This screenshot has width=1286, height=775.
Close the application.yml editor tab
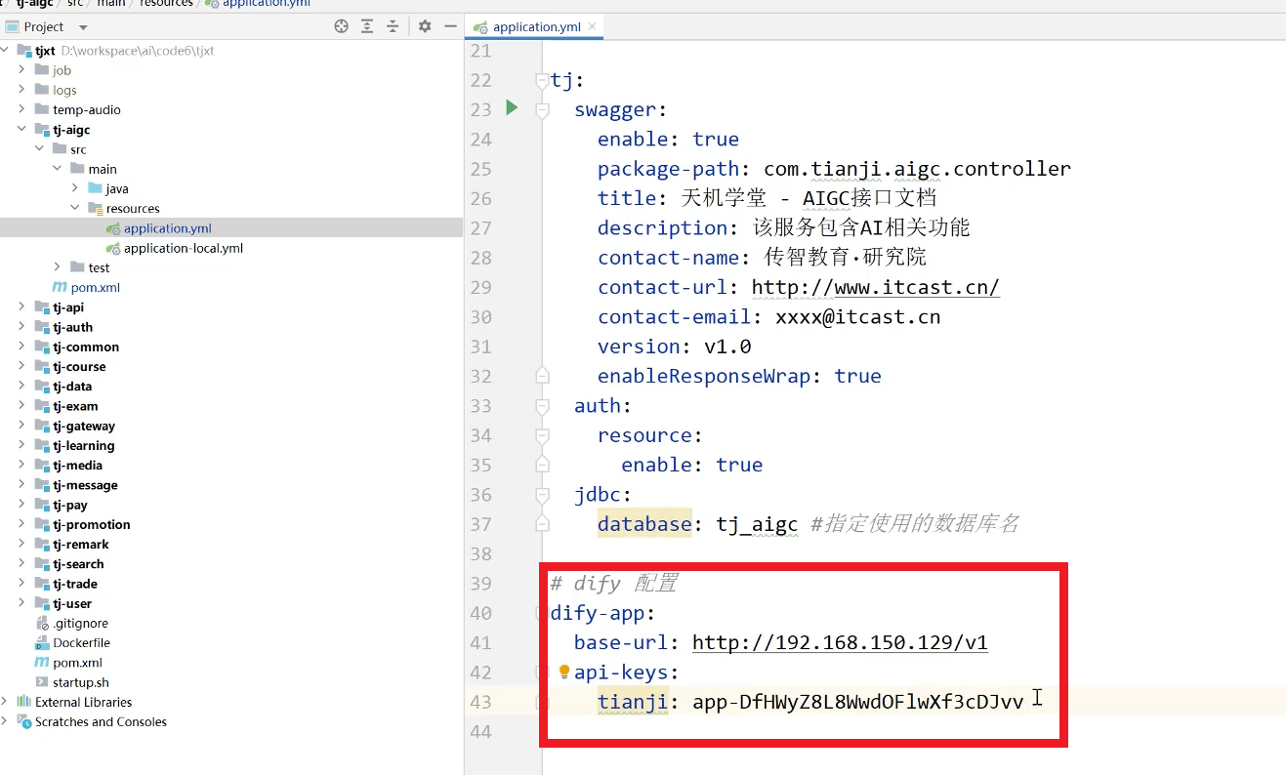tap(593, 26)
